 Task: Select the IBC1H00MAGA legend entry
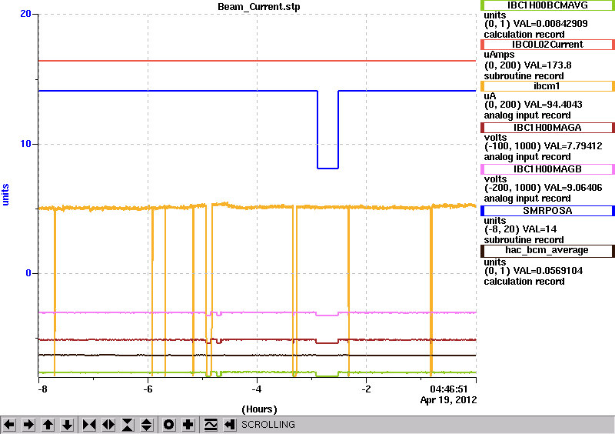pyautogui.click(x=547, y=128)
